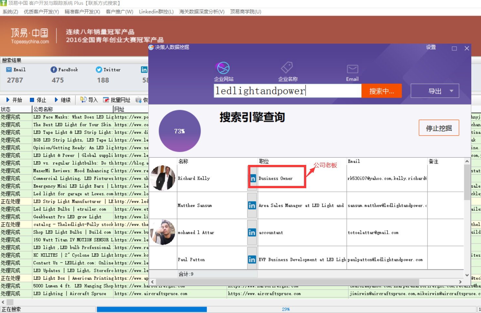Viewport: 481px width, 313px height.
Task: Select row 'LED Lighting | Aircraft Spruce'
Action: pos(240,294)
